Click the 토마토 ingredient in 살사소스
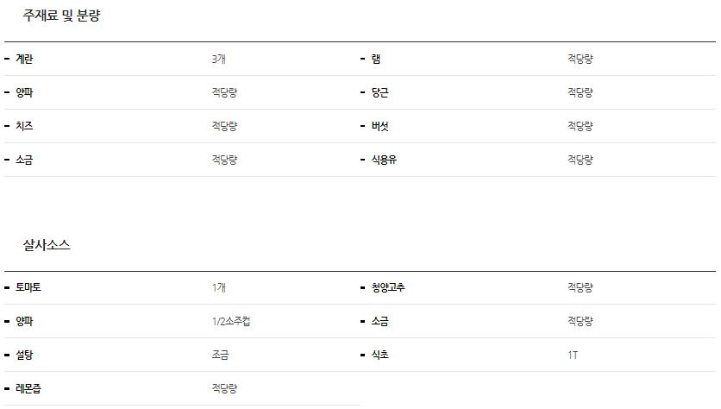The image size is (721, 409). (x=28, y=288)
